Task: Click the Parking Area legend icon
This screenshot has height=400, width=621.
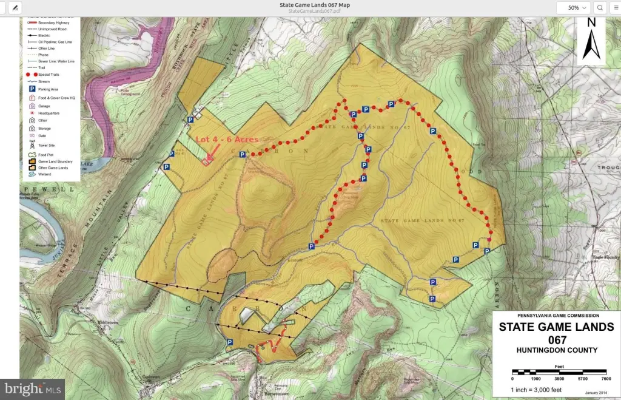Action: click(x=31, y=89)
